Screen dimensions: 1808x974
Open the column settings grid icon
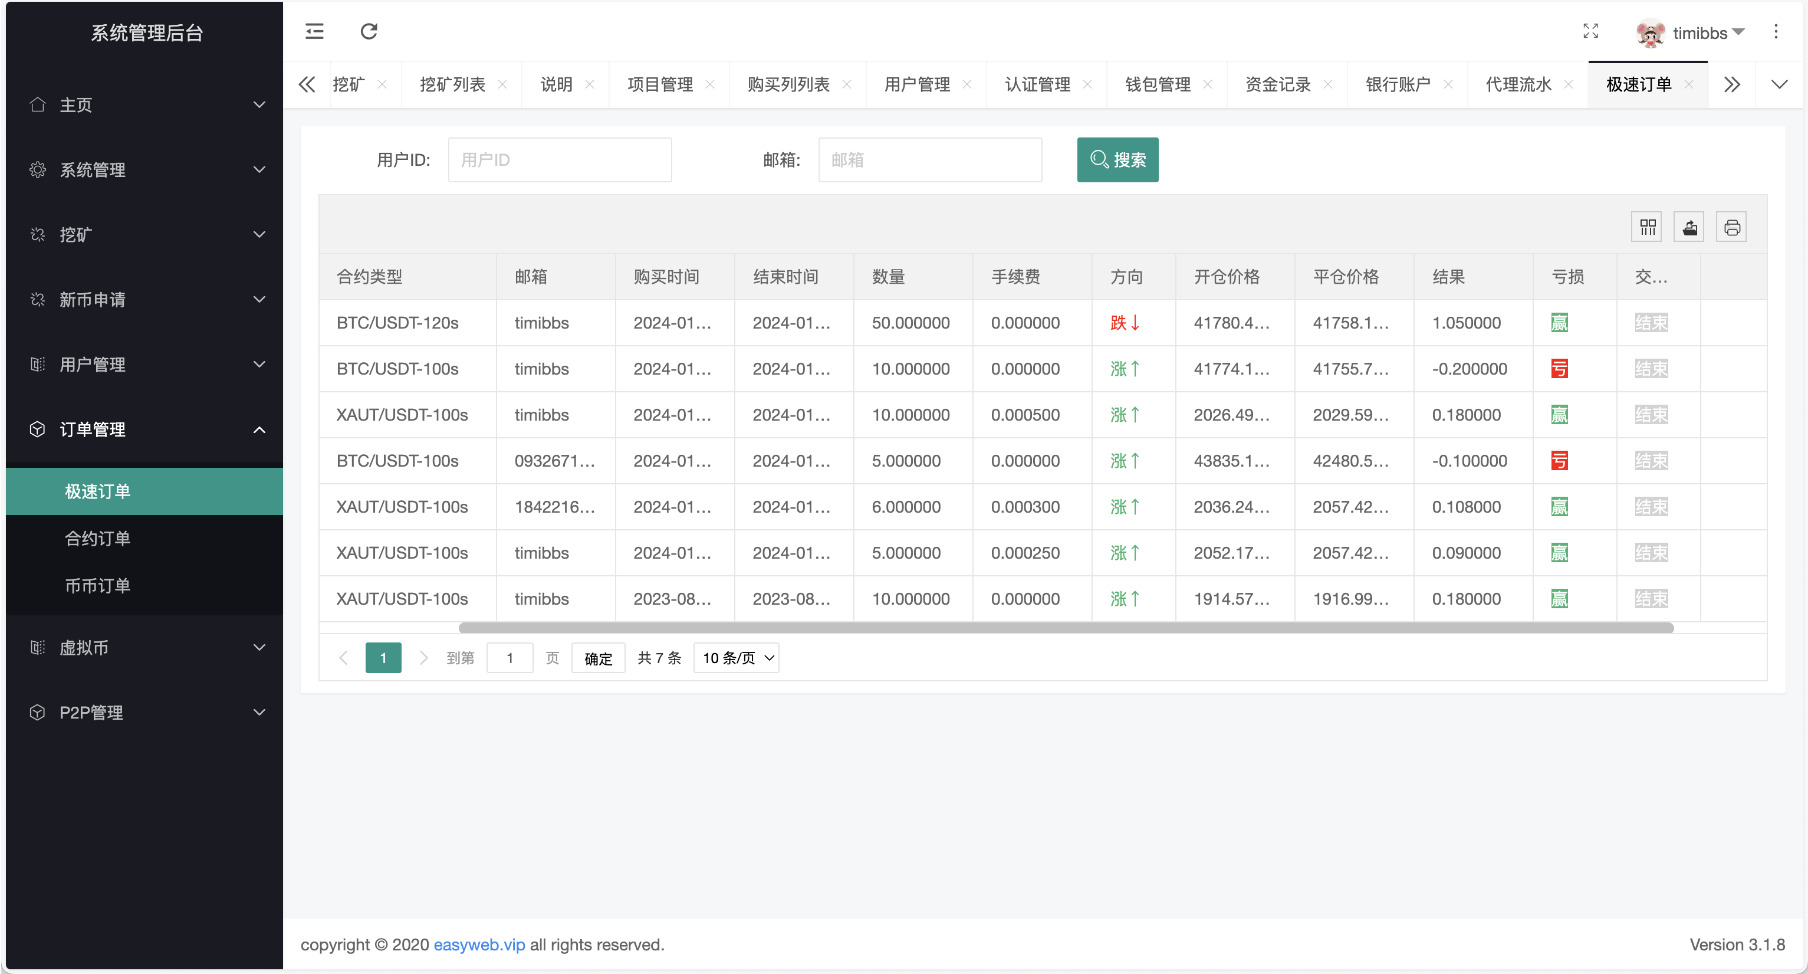point(1646,226)
